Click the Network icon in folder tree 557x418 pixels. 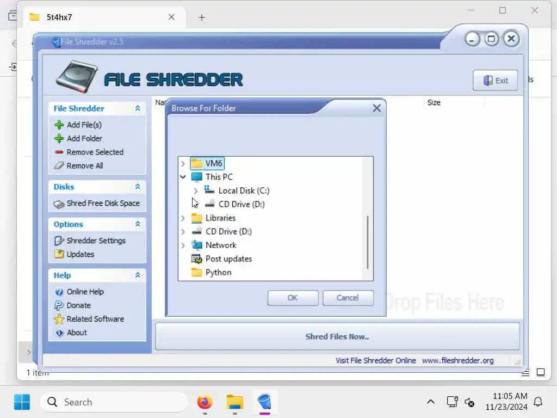197,245
